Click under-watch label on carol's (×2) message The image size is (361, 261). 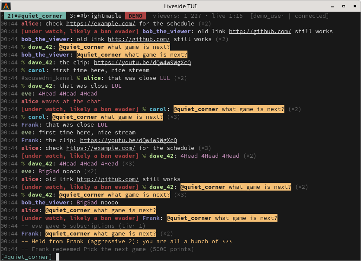tap(80, 109)
